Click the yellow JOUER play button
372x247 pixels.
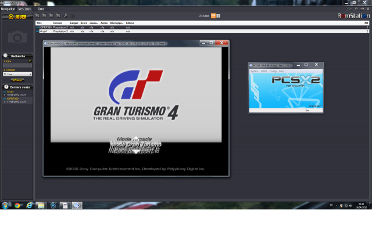17,17
